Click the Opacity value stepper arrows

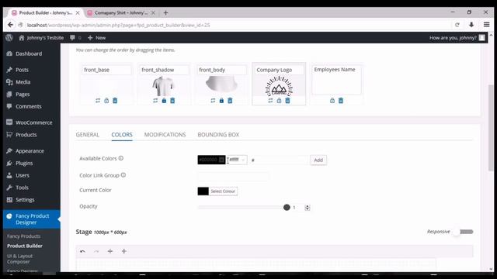click(308, 208)
